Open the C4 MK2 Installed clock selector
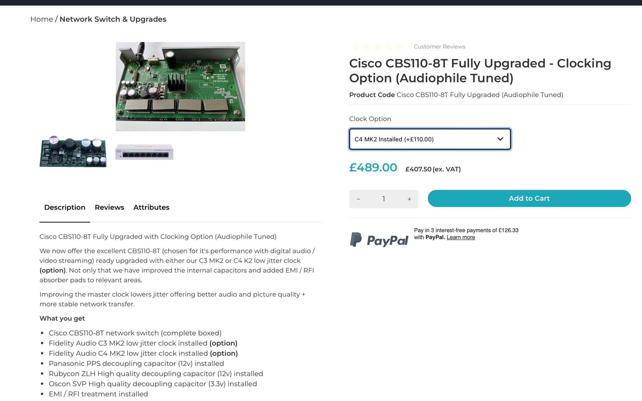Image resolution: width=642 pixels, height=401 pixels. click(430, 139)
